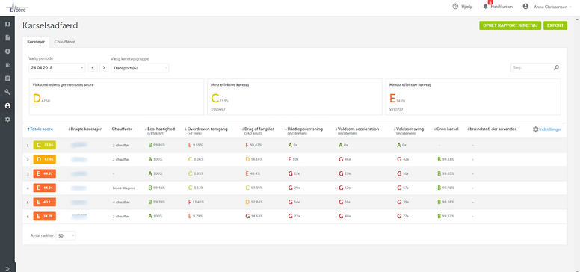Screen dimensions: 580x272
Task: Sort by brændstof, der anvendes column
Action: click(x=492, y=129)
